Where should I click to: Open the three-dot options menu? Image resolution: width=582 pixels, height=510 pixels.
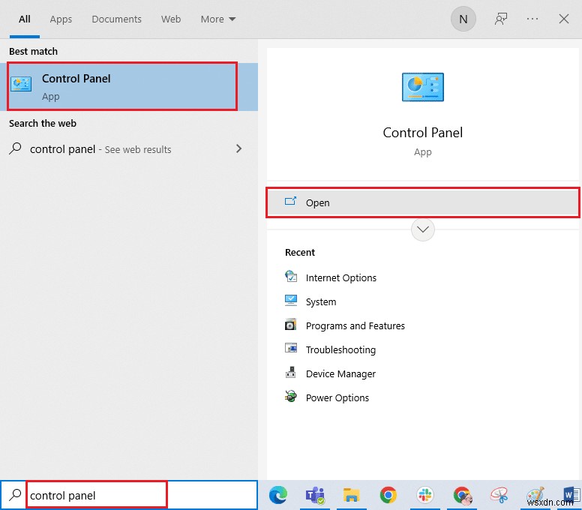532,19
